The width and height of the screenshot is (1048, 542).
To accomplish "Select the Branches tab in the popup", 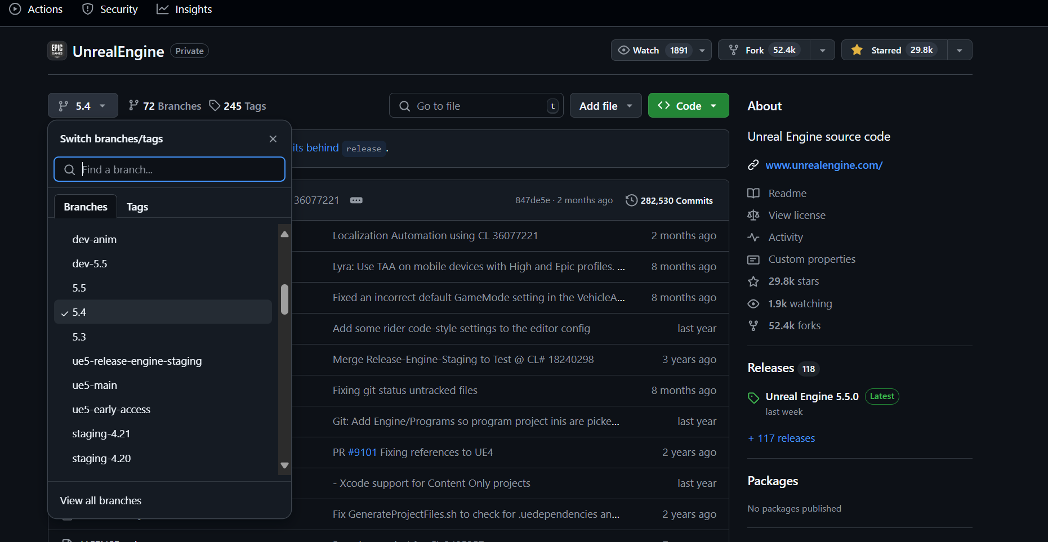I will (x=86, y=207).
